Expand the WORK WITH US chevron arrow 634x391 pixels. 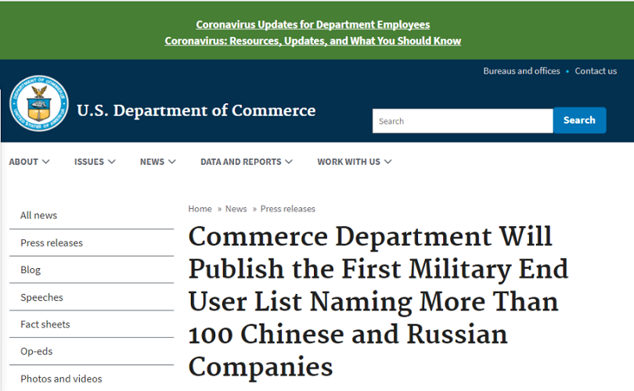coord(387,162)
